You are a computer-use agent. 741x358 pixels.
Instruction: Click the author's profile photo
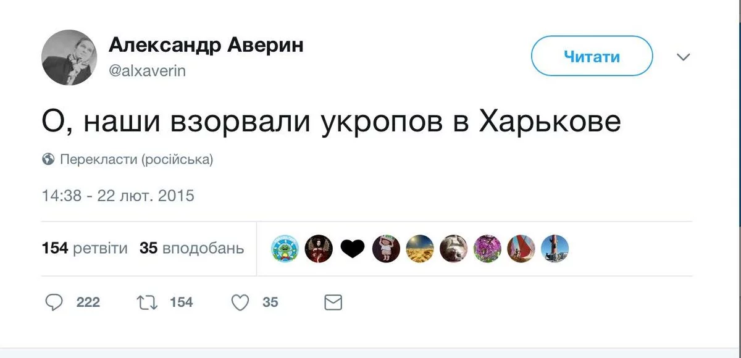coord(69,57)
